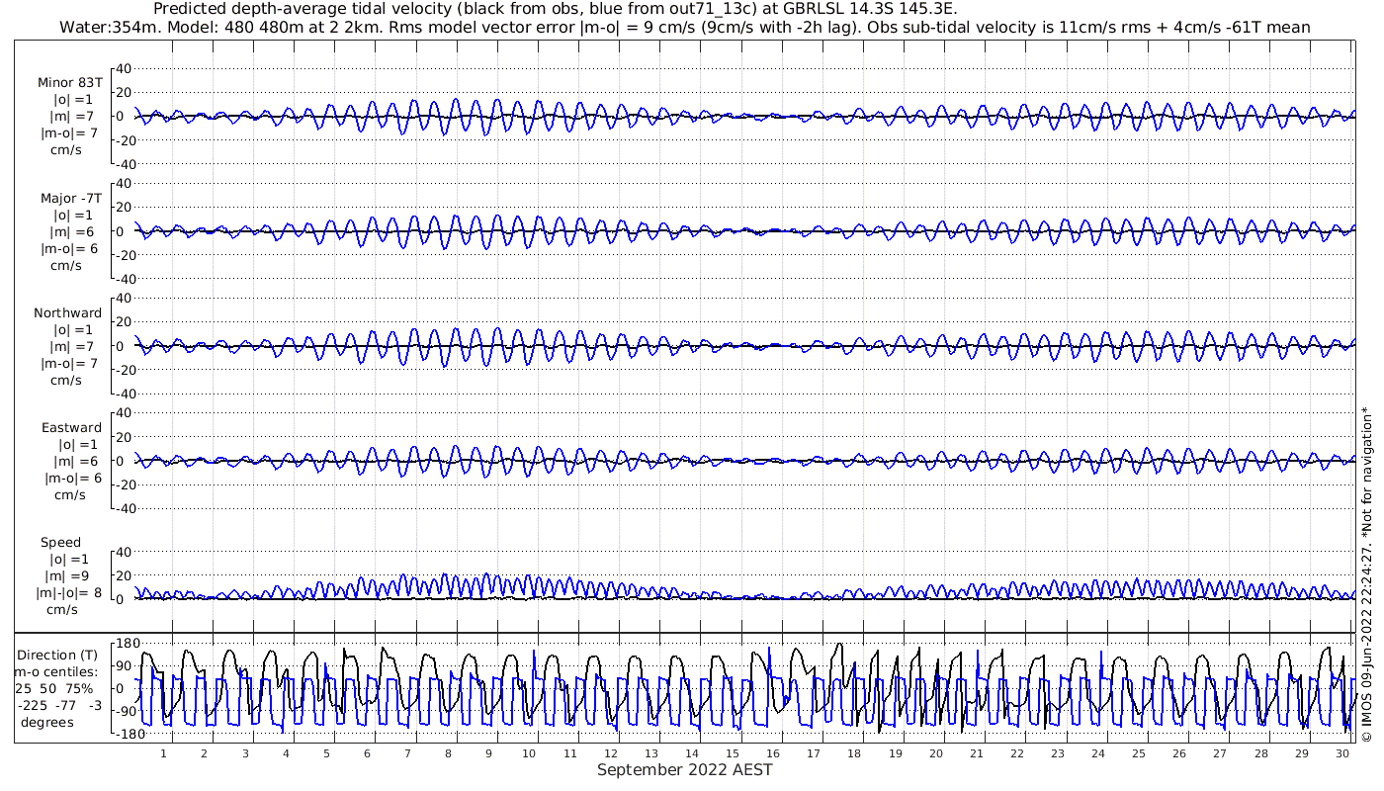Click the 'Minor 83T' panel label
1384x791 pixels.
pyautogui.click(x=69, y=83)
